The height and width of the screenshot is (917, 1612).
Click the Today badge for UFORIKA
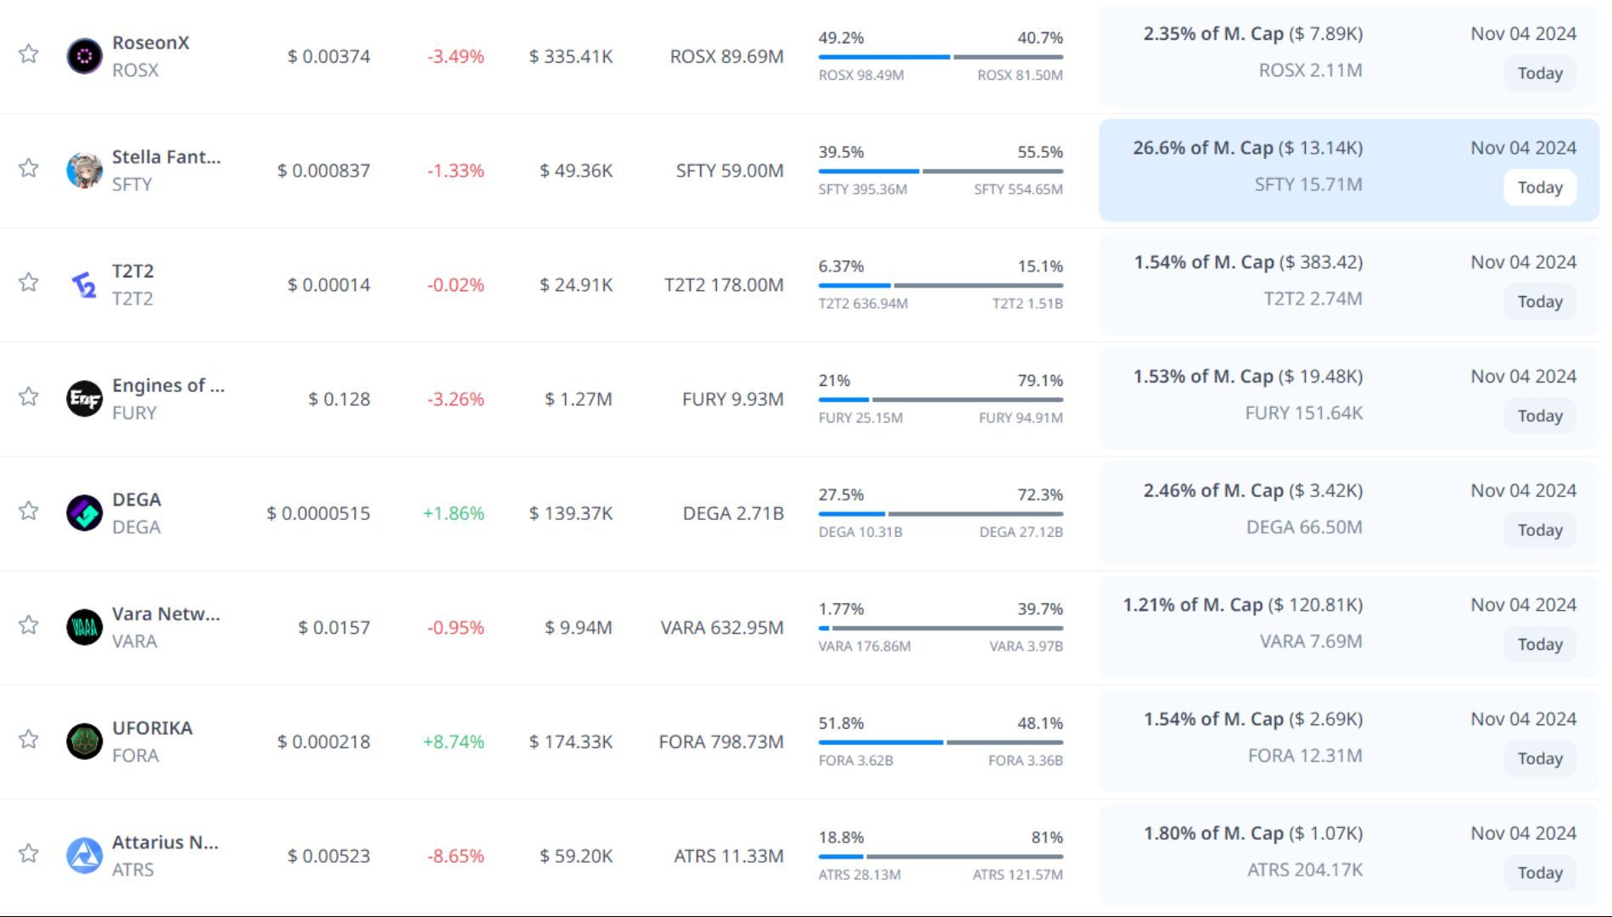point(1539,759)
